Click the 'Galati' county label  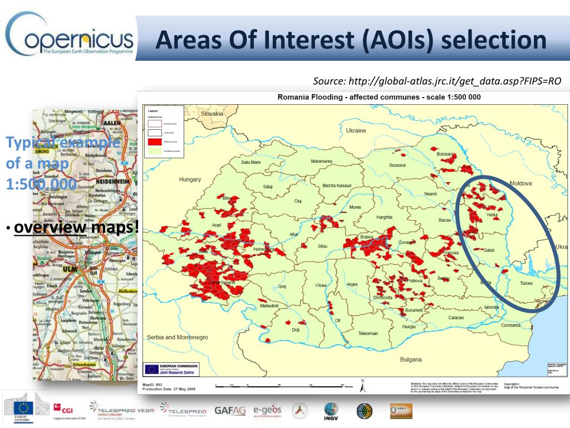(x=489, y=250)
